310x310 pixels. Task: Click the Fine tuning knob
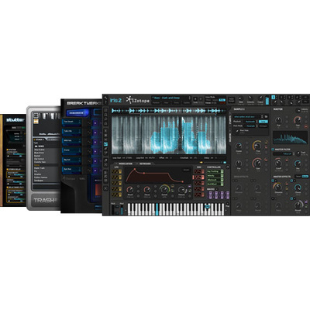[257, 146]
